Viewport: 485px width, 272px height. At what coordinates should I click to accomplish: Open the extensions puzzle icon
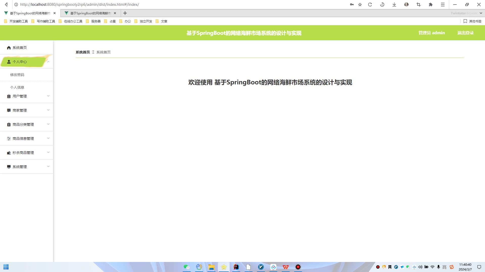coord(431,5)
